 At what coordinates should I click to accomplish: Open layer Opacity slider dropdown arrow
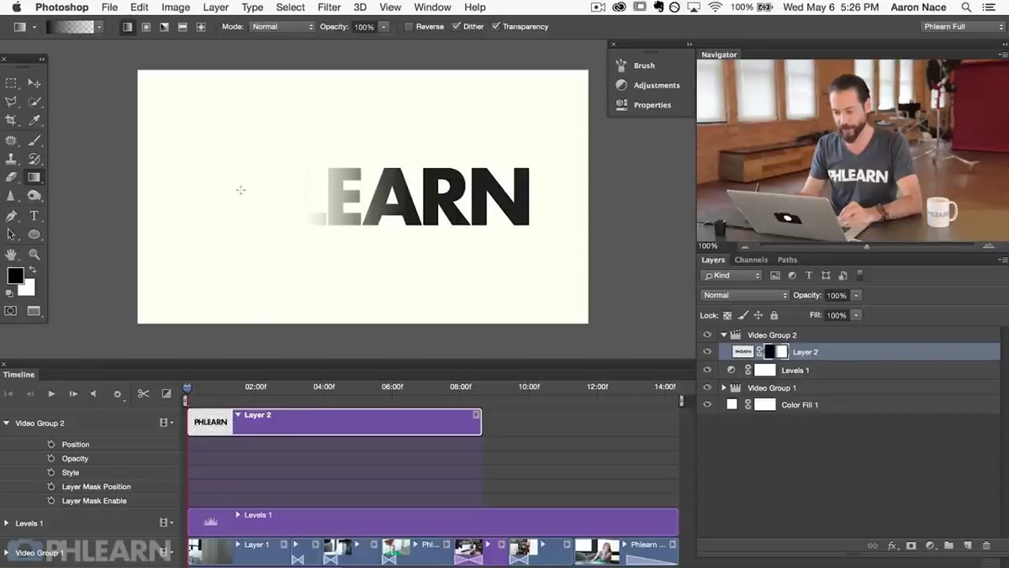(x=856, y=295)
